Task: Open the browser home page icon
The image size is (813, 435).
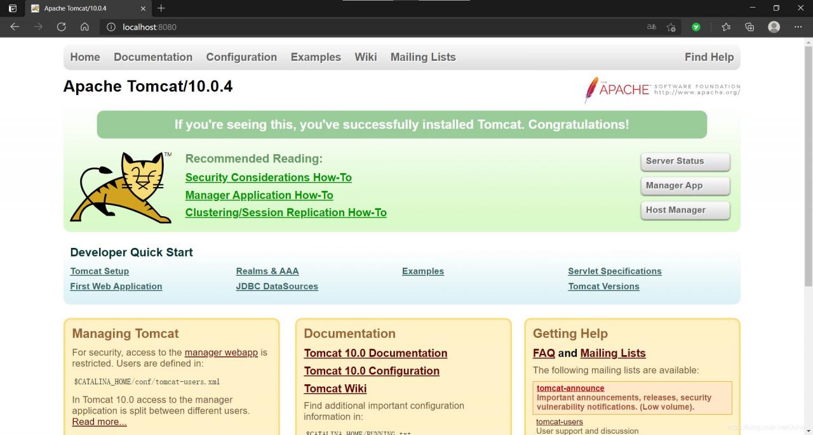Action: coord(84,27)
